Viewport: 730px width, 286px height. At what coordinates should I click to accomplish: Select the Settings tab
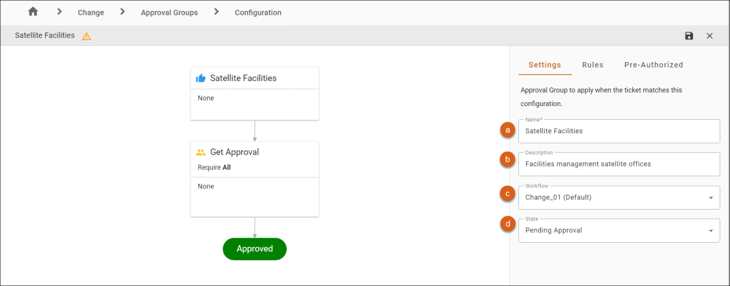pos(545,65)
